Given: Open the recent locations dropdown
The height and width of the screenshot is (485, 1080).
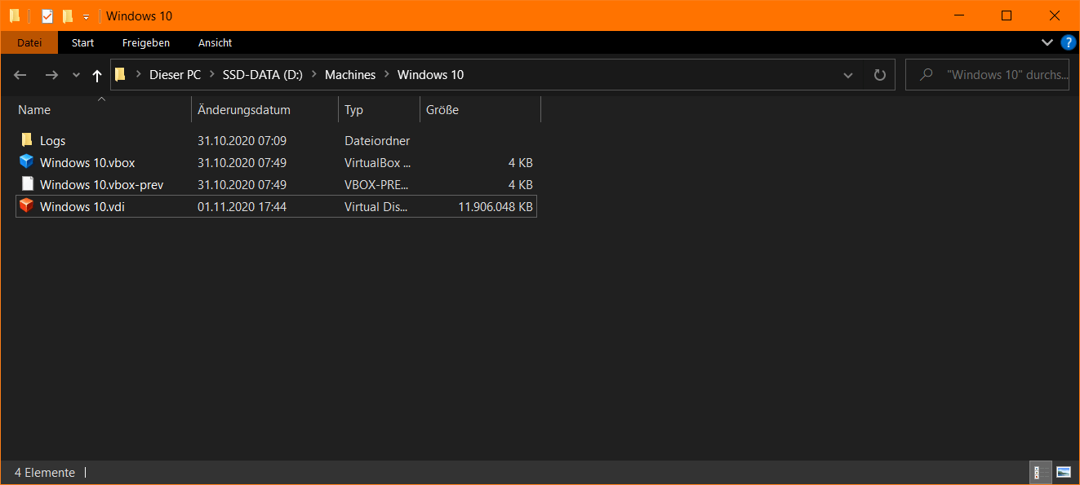Looking at the screenshot, I should point(76,75).
